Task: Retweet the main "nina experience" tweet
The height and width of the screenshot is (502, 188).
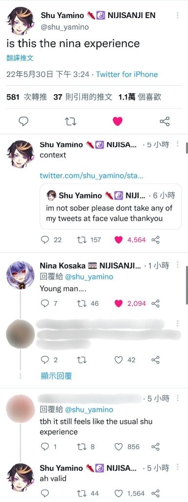Action: 70,122
